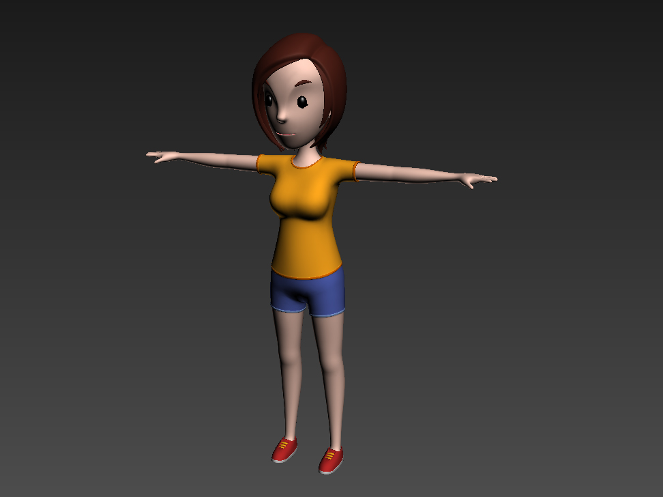Pick the red shoe with the higher toe

tap(284, 450)
